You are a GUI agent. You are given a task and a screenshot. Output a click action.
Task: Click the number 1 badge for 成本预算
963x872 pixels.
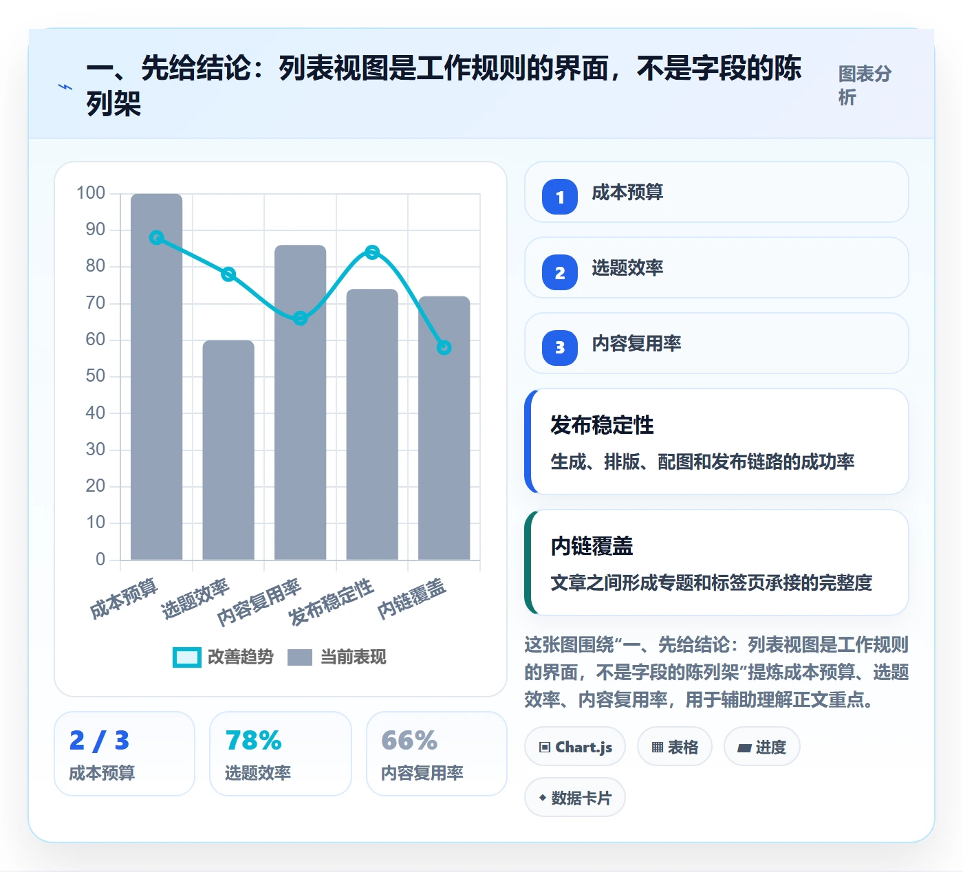[x=560, y=197]
